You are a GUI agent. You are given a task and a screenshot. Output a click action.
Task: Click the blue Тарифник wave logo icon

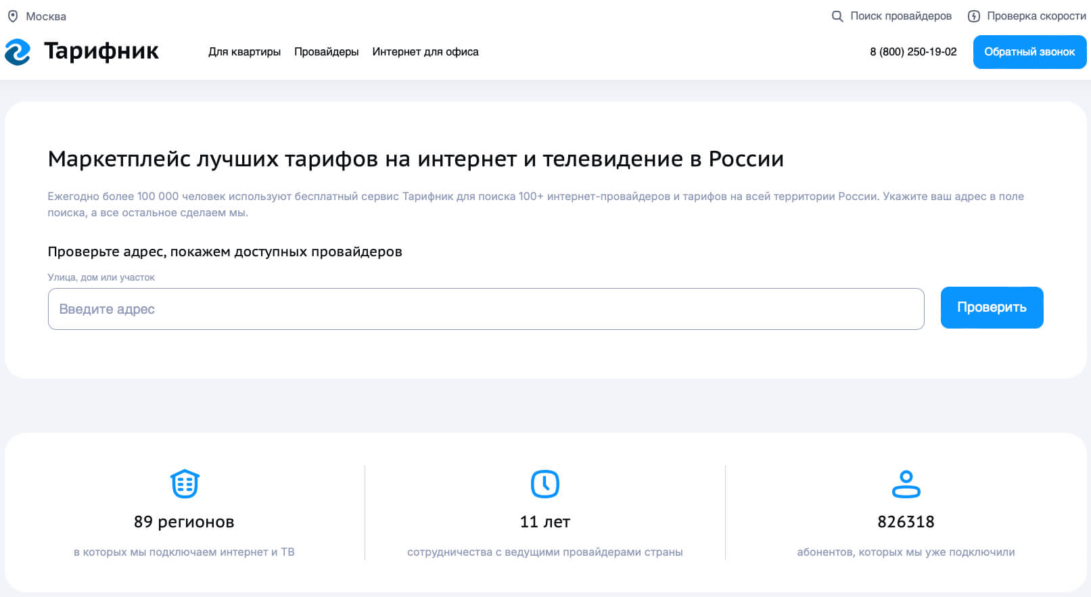pyautogui.click(x=18, y=52)
